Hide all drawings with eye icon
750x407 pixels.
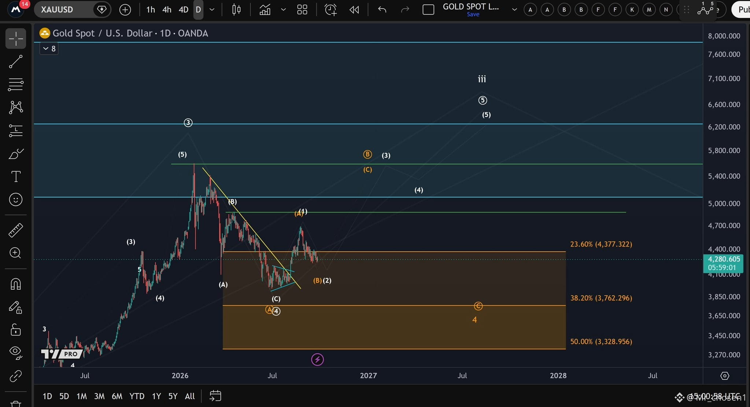16,353
